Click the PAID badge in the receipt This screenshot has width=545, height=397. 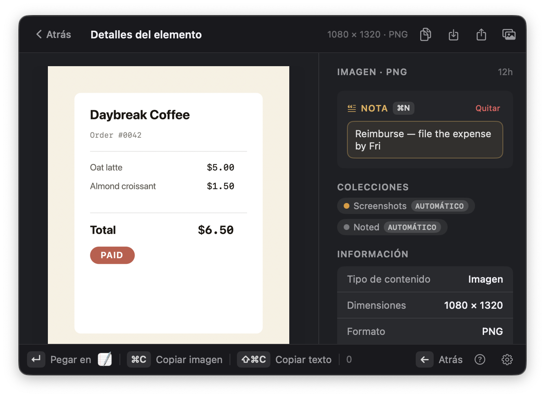tap(112, 255)
